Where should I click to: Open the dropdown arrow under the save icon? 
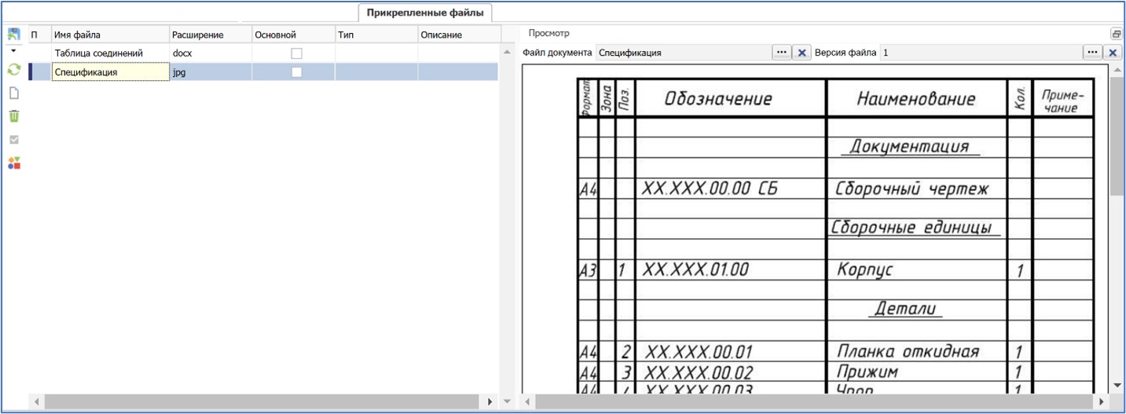point(13,51)
